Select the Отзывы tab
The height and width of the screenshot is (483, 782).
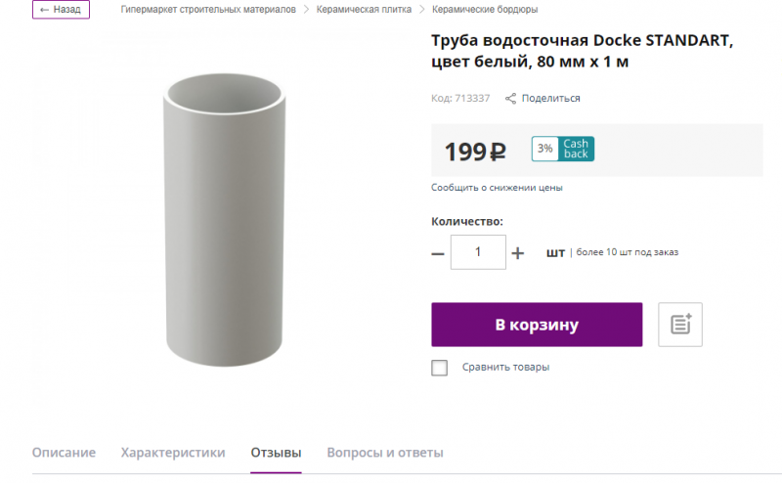click(x=276, y=453)
